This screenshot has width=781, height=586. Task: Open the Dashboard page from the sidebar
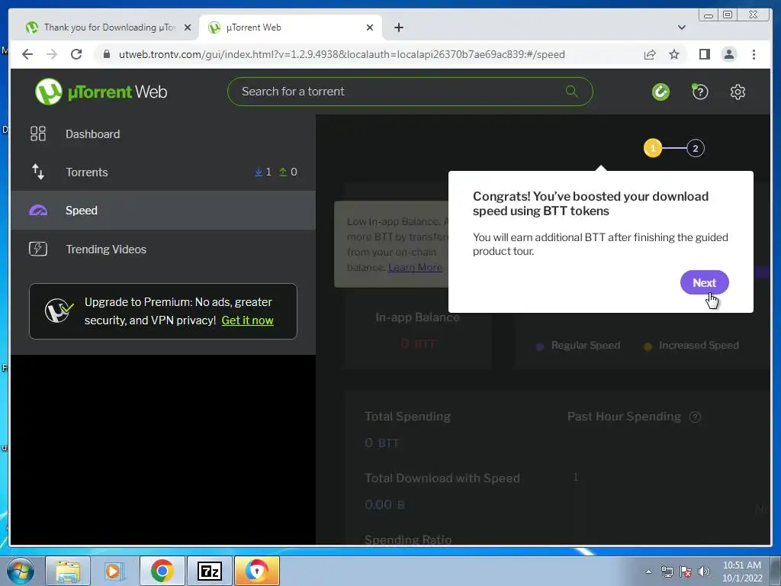(163, 134)
